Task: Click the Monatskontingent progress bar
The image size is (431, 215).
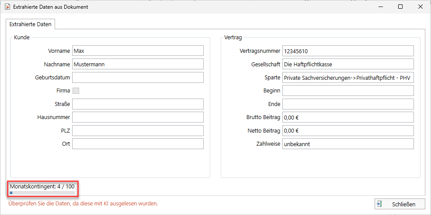Action: pyautogui.click(x=42, y=192)
